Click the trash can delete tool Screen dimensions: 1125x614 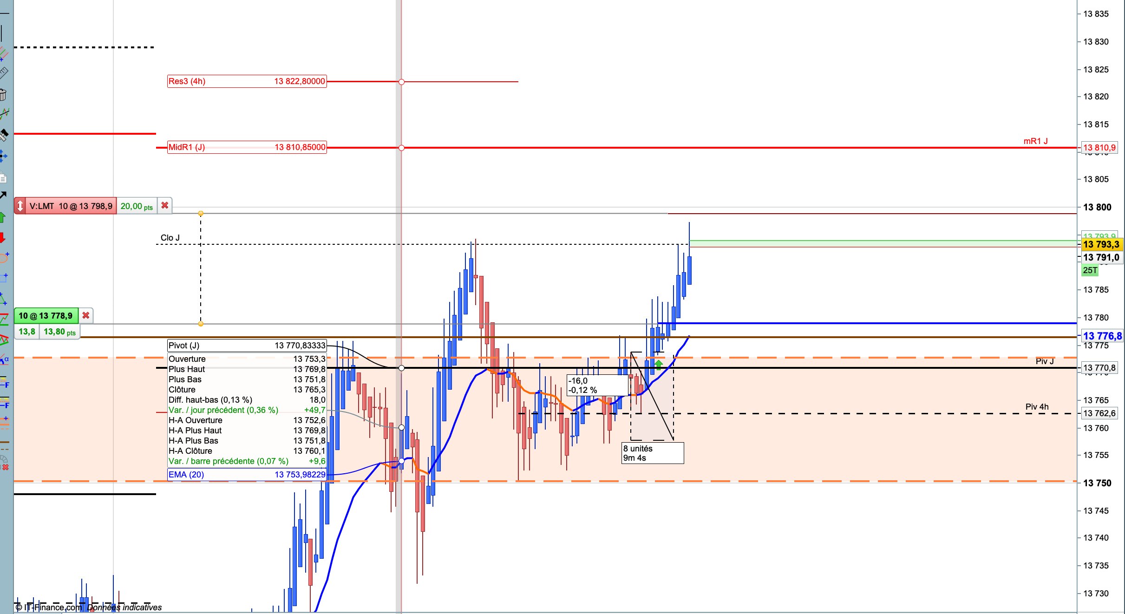(3, 95)
